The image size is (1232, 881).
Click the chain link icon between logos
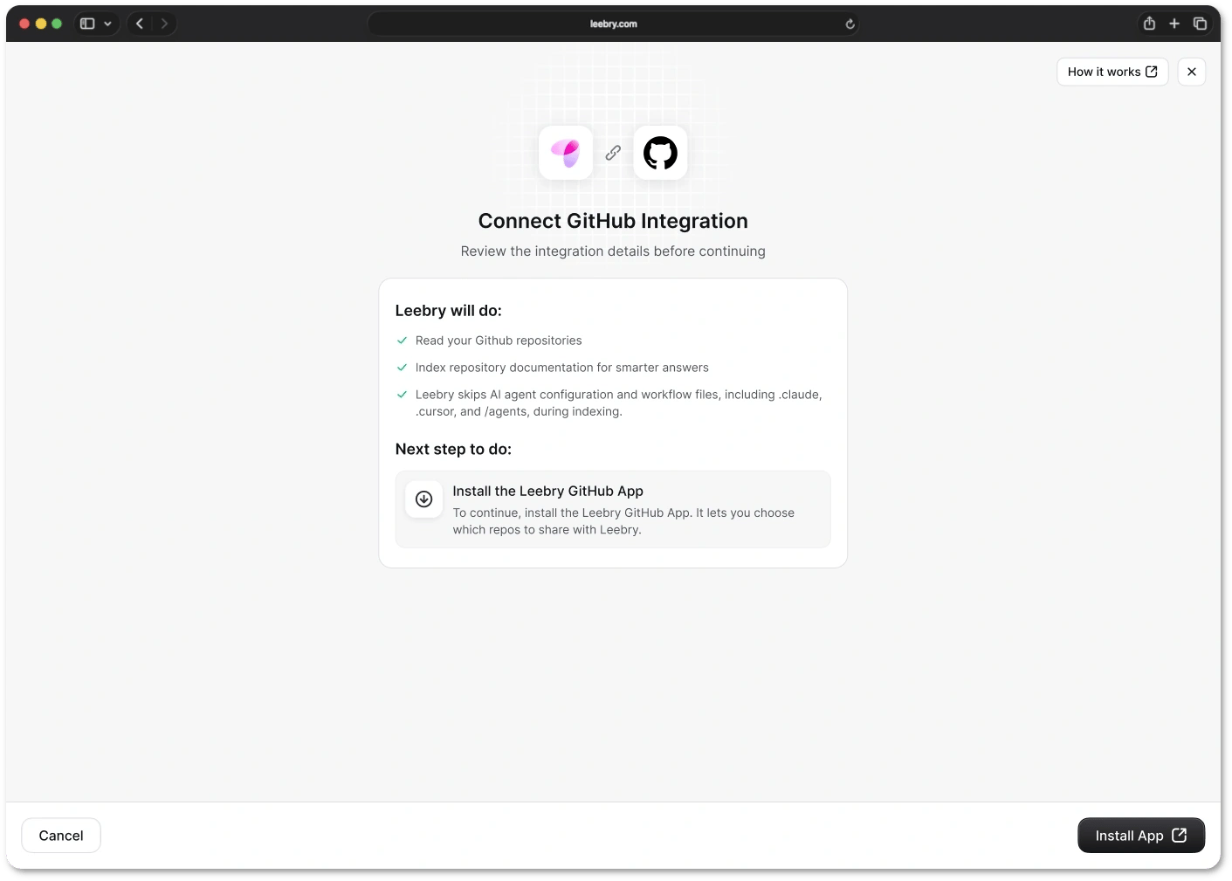click(x=613, y=153)
